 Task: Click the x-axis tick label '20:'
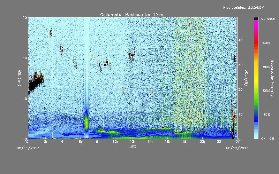[202, 142]
